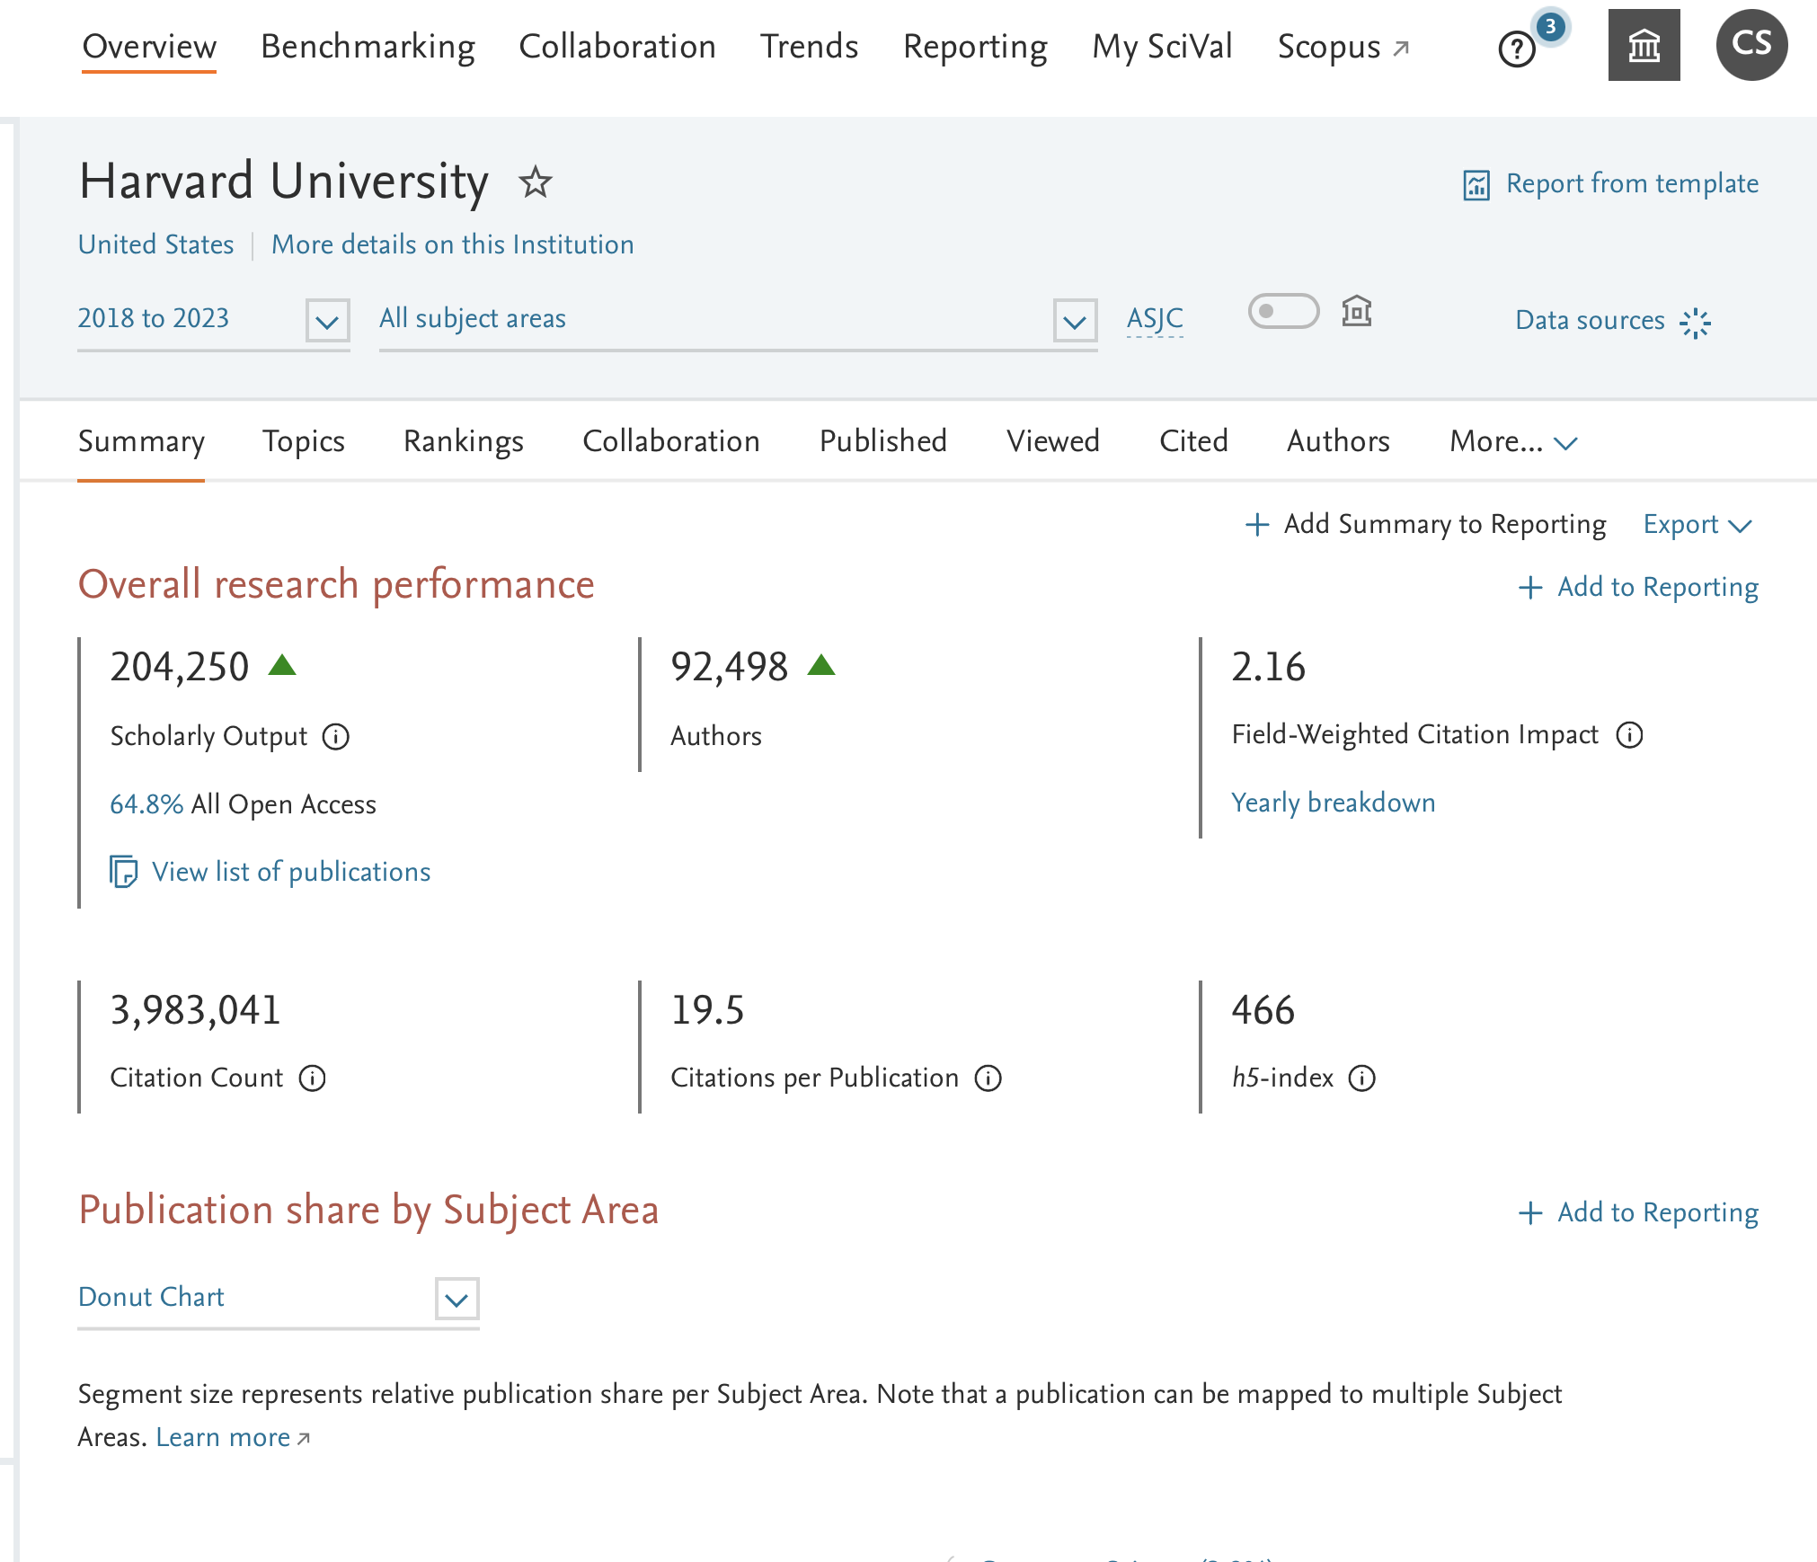Image resolution: width=1817 pixels, height=1562 pixels.
Task: Click the Scopus external link arrow
Action: point(1401,49)
